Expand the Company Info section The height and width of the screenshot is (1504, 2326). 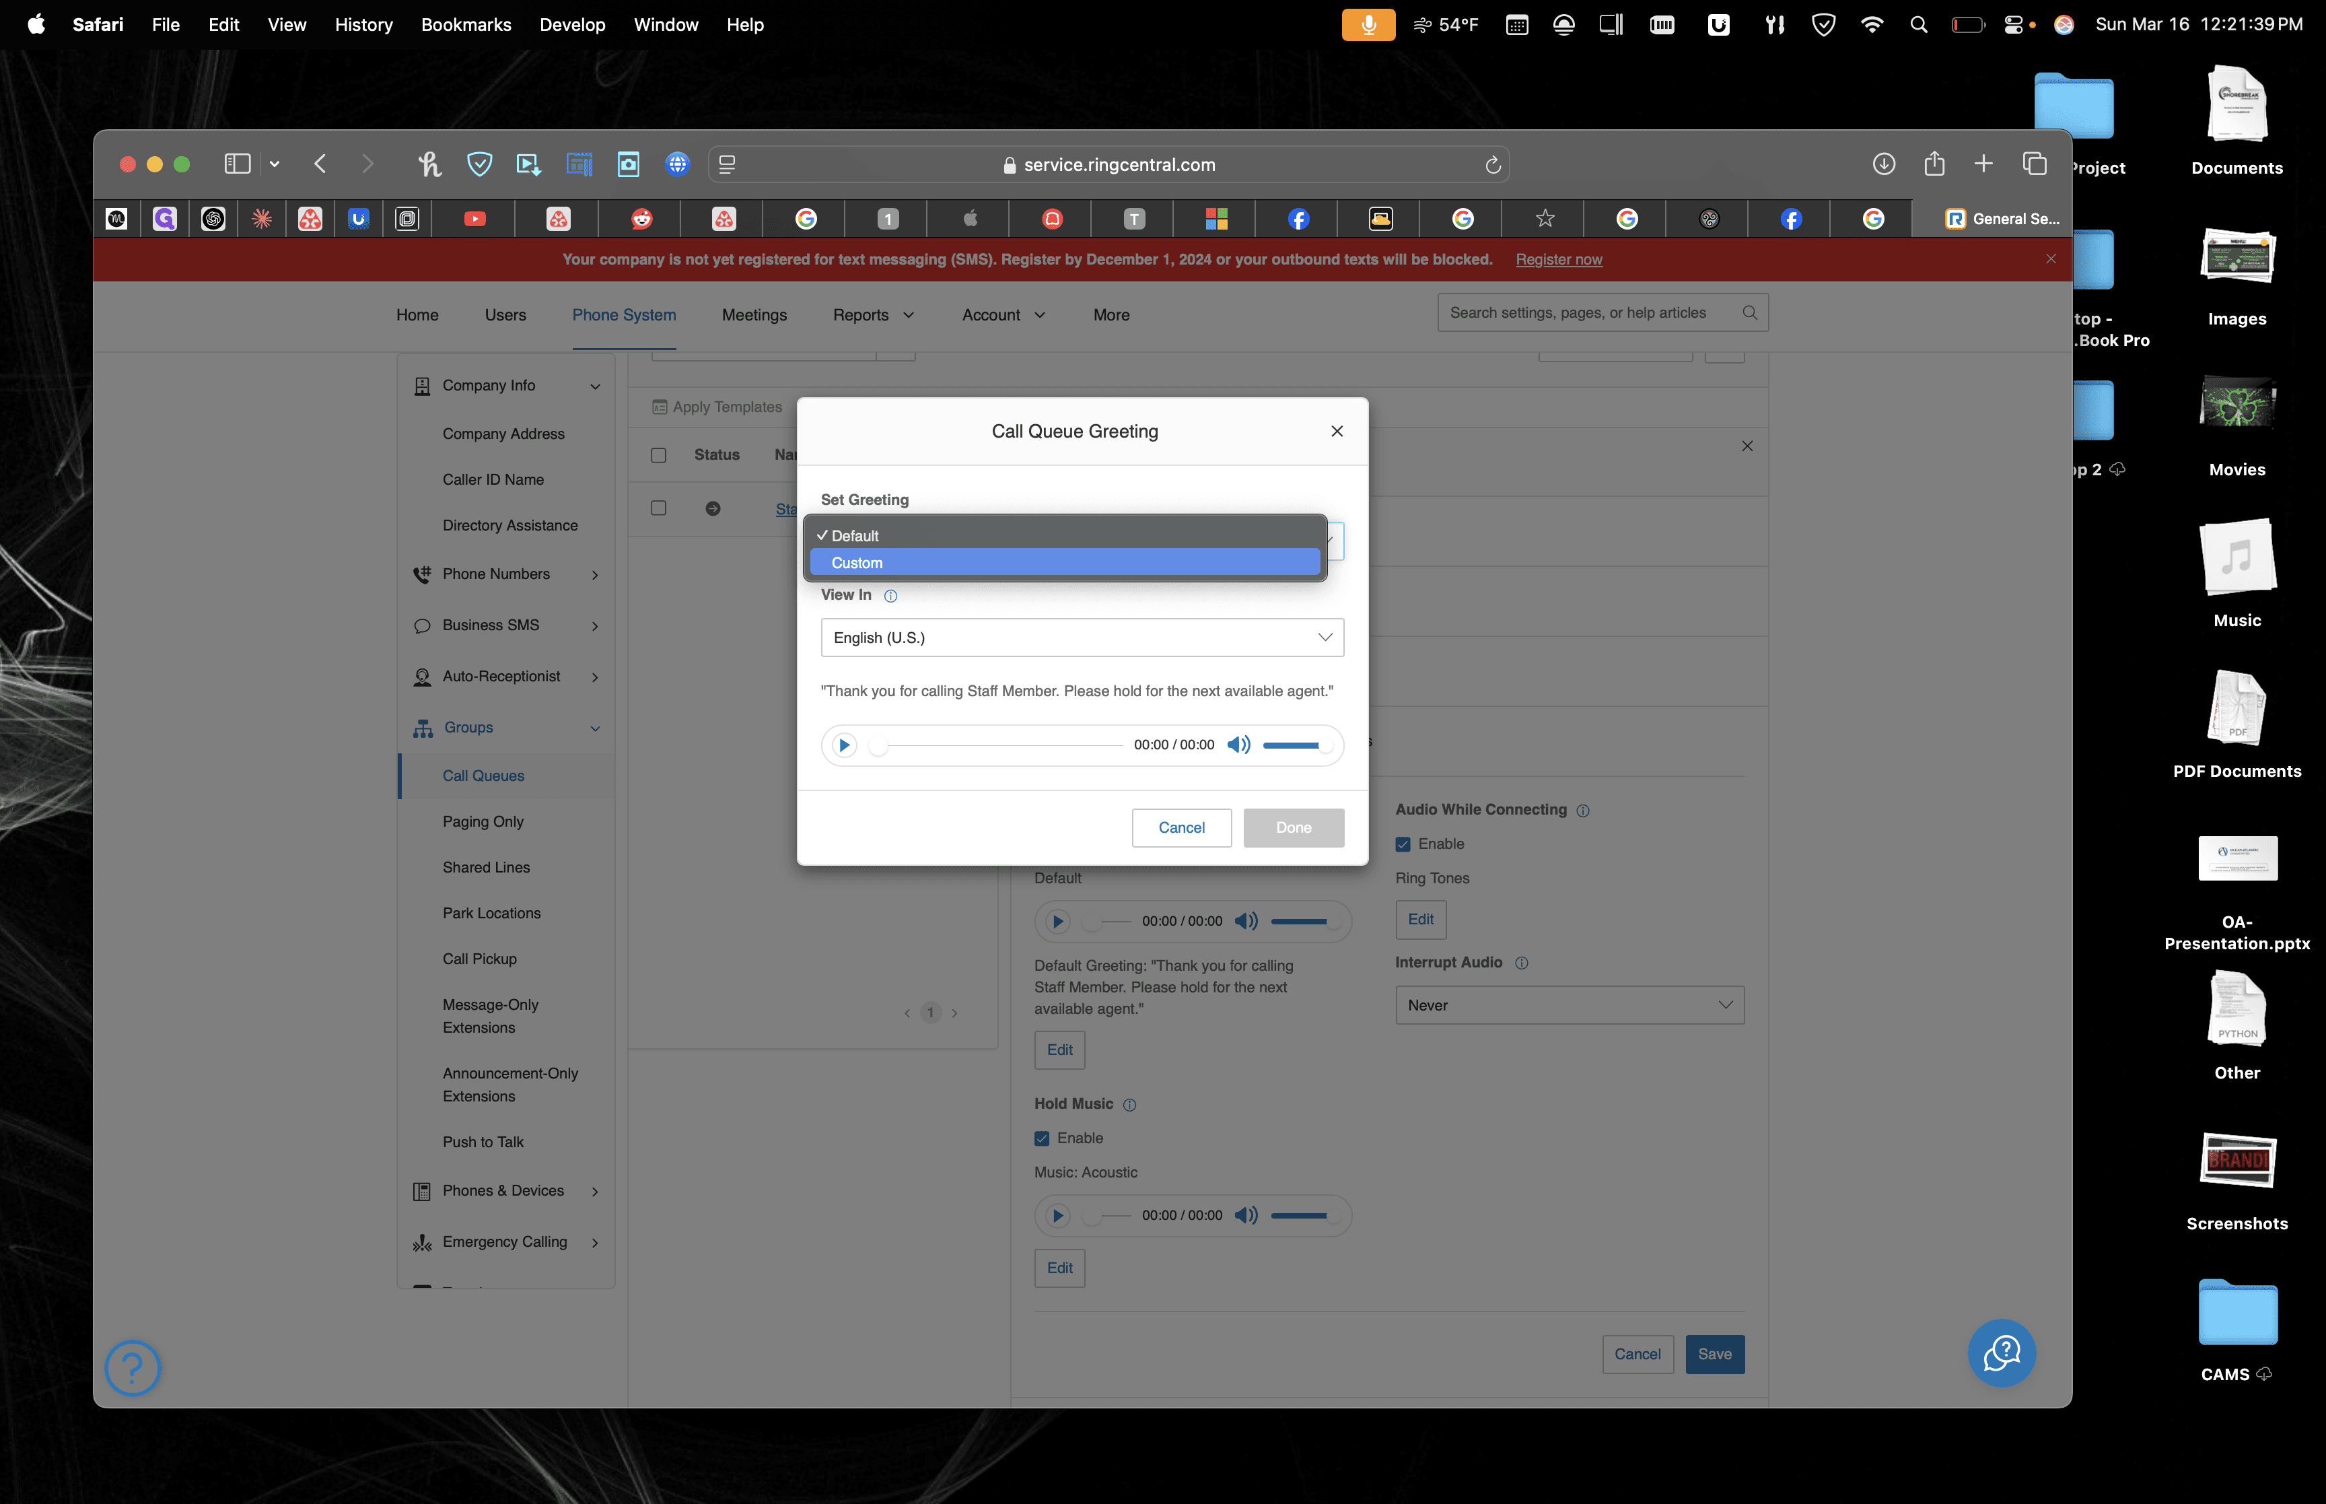click(x=507, y=386)
